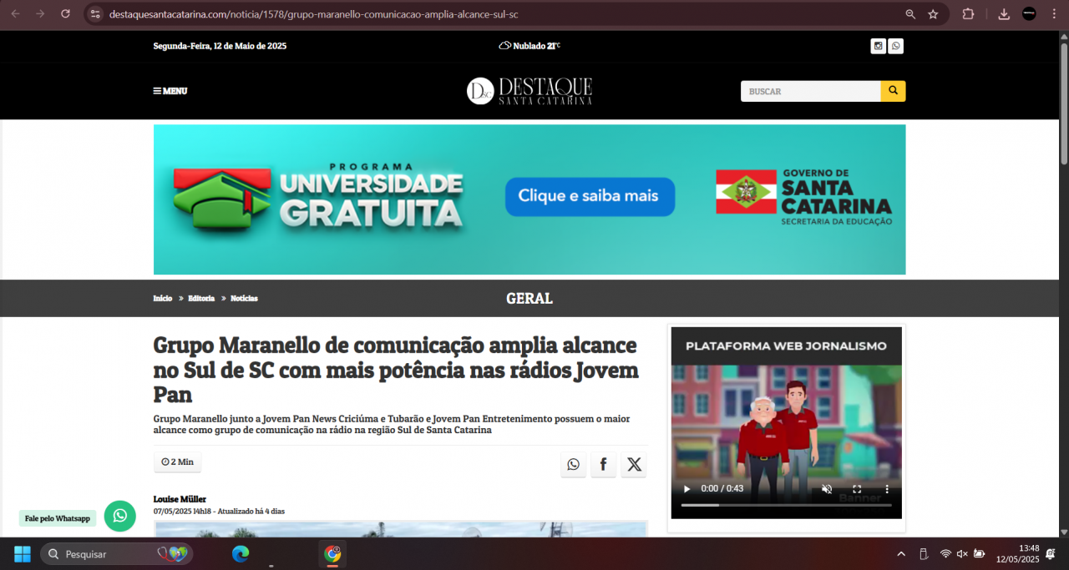The image size is (1069, 570).
Task: Open the Chrome extensions menu
Action: pyautogui.click(x=969, y=14)
